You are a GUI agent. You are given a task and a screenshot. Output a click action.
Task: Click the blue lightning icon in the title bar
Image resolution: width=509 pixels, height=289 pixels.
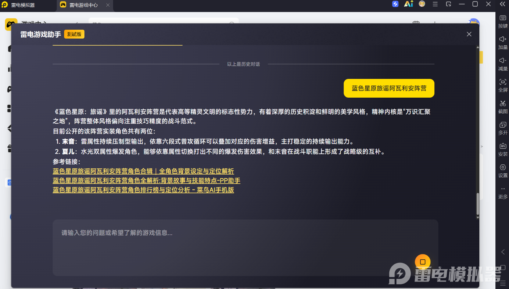coord(395,4)
